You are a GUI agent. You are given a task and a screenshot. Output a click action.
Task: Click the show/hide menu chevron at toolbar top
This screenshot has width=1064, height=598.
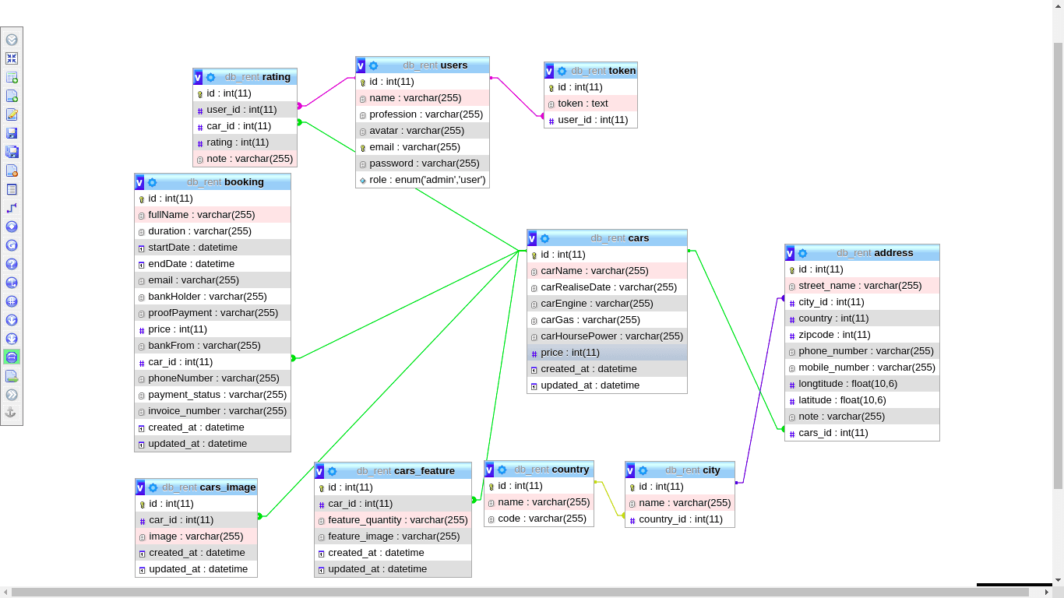[x=12, y=40]
